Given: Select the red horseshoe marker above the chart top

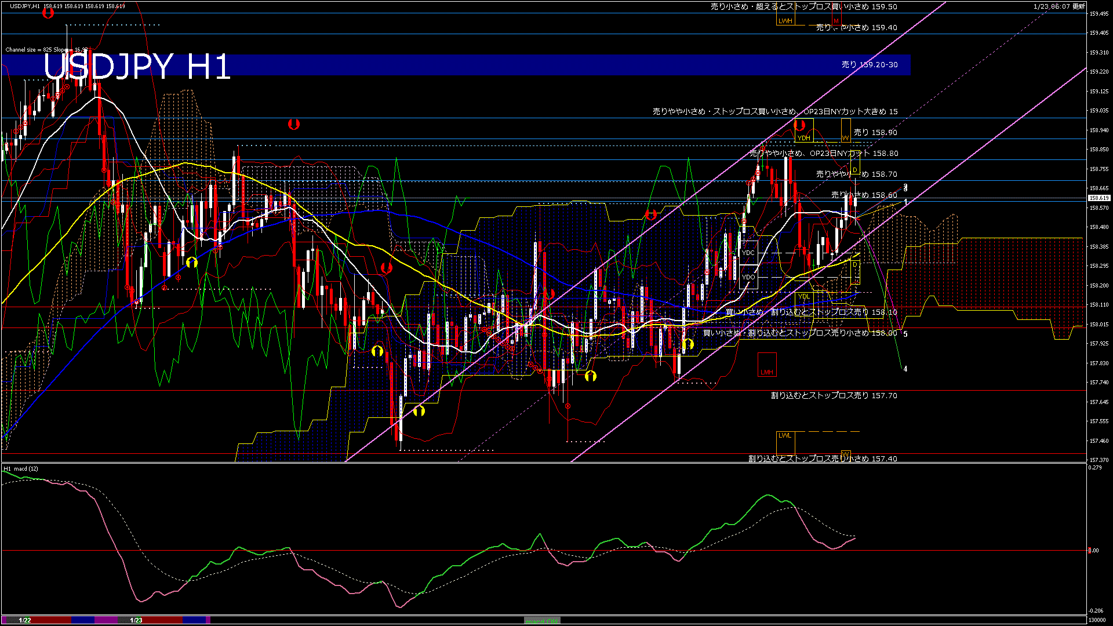Looking at the screenshot, I should point(49,13).
